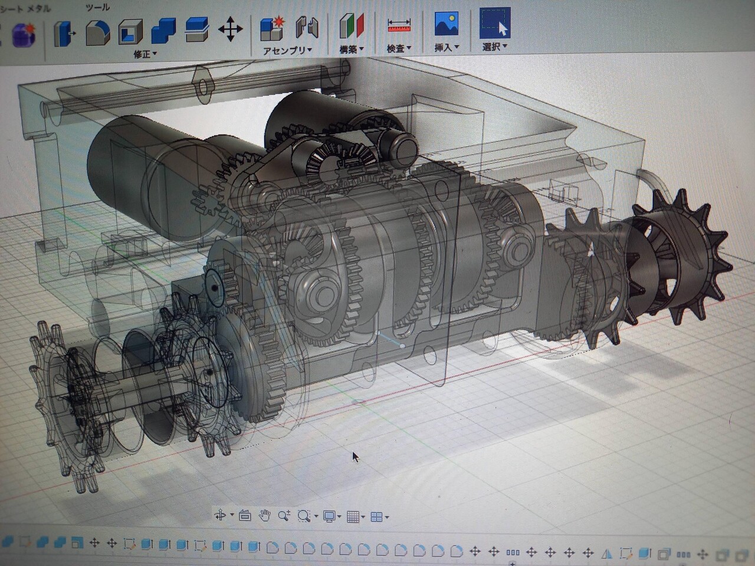
Task: Switch to the ツール tab
Action: click(97, 7)
